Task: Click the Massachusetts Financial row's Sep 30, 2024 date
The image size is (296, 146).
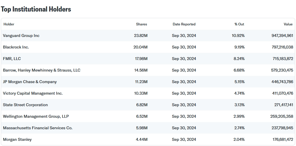Action: pyautogui.click(x=184, y=128)
